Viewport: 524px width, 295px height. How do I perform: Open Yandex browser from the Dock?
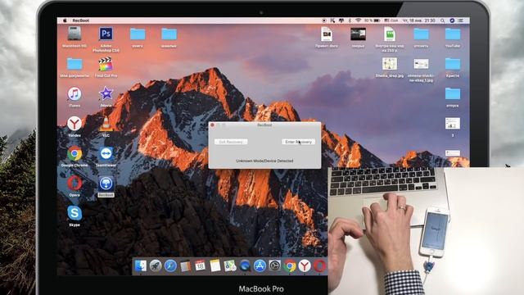click(305, 265)
